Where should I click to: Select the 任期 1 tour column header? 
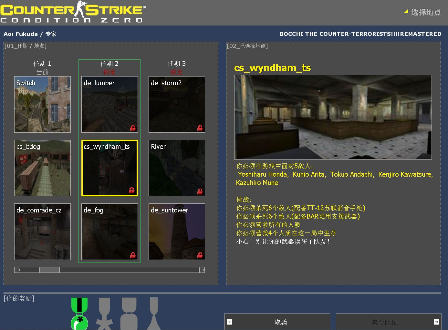tap(42, 64)
